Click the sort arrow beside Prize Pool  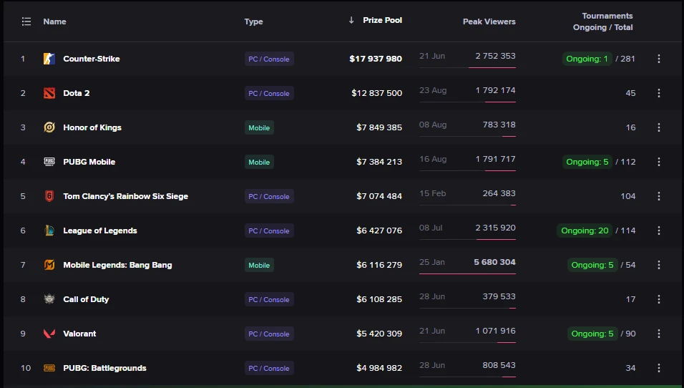[351, 20]
